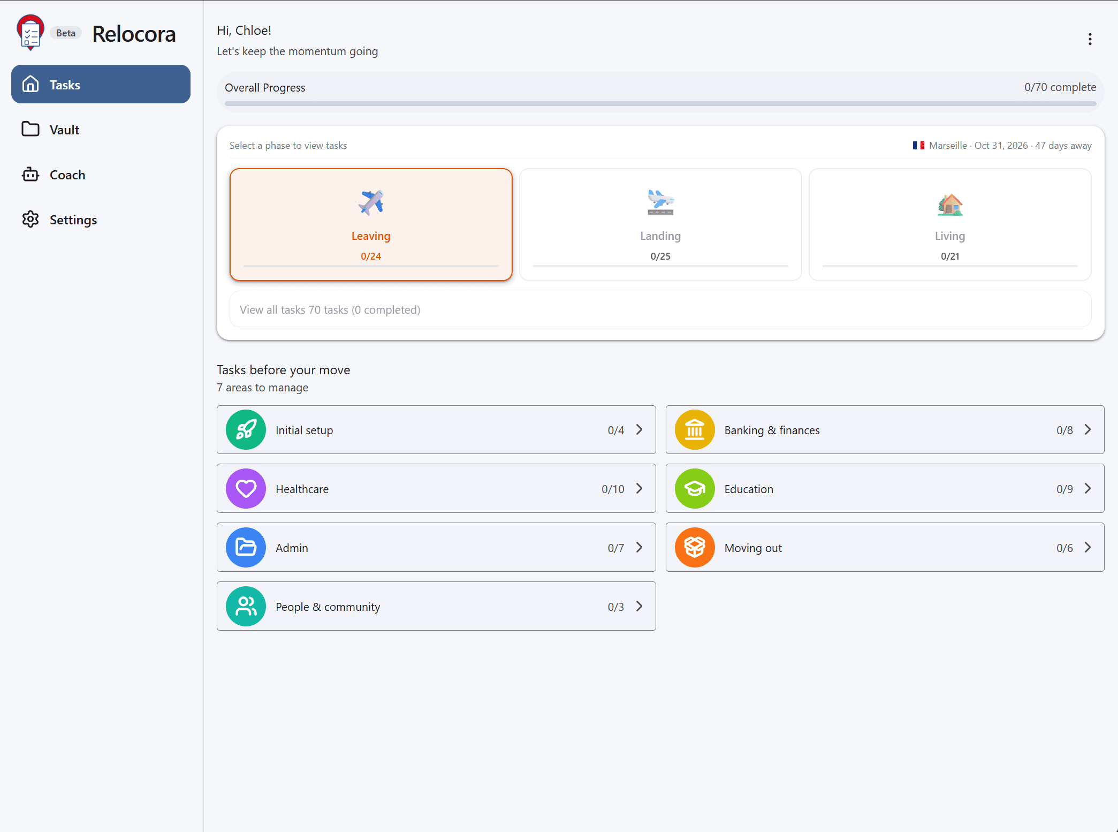This screenshot has height=832, width=1118.
Task: Expand Healthcare using its chevron arrow
Action: pos(639,489)
